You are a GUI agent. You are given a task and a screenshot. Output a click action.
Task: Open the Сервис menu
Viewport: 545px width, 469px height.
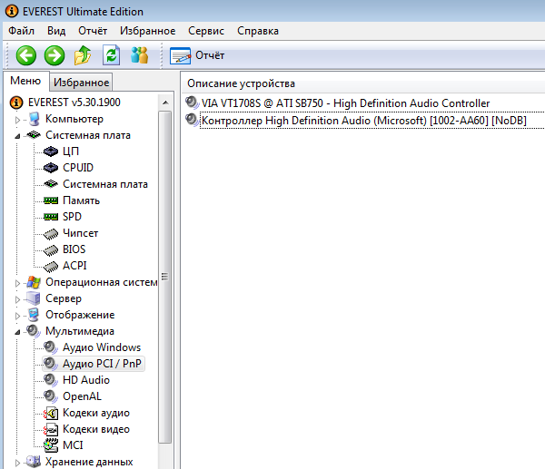pos(206,31)
